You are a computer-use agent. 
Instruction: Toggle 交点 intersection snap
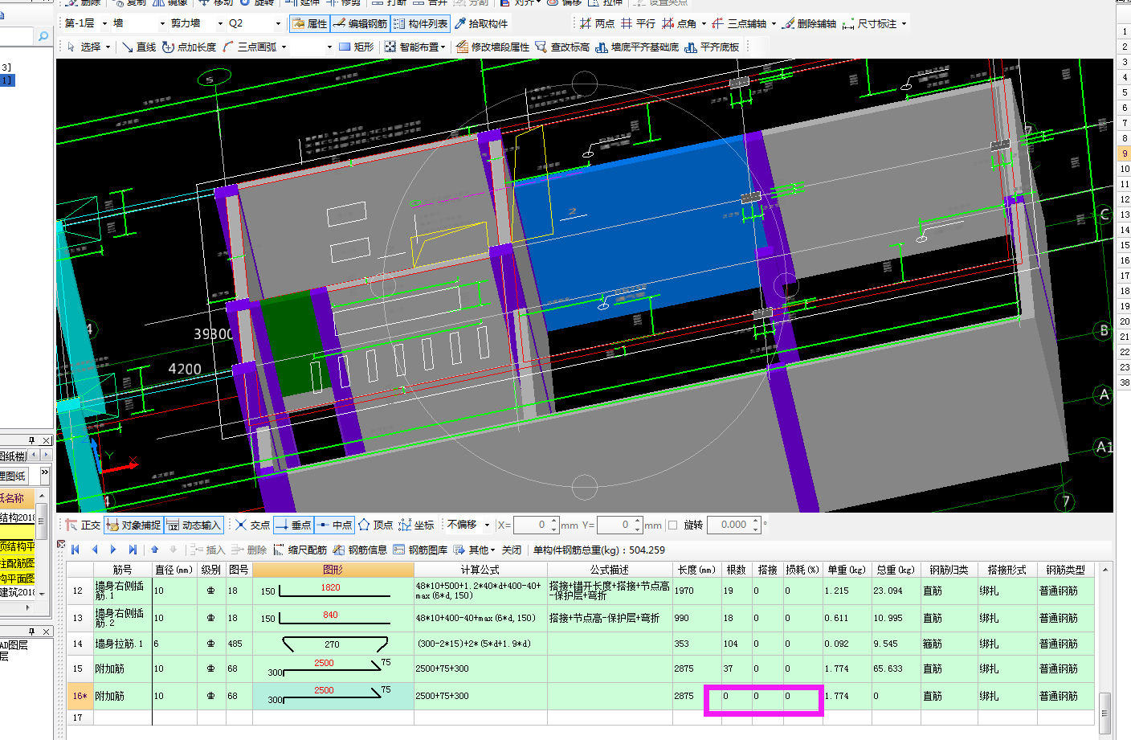pos(252,525)
